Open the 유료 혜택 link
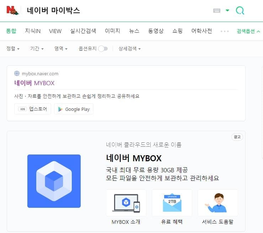The image size is (263, 233). click(x=172, y=222)
